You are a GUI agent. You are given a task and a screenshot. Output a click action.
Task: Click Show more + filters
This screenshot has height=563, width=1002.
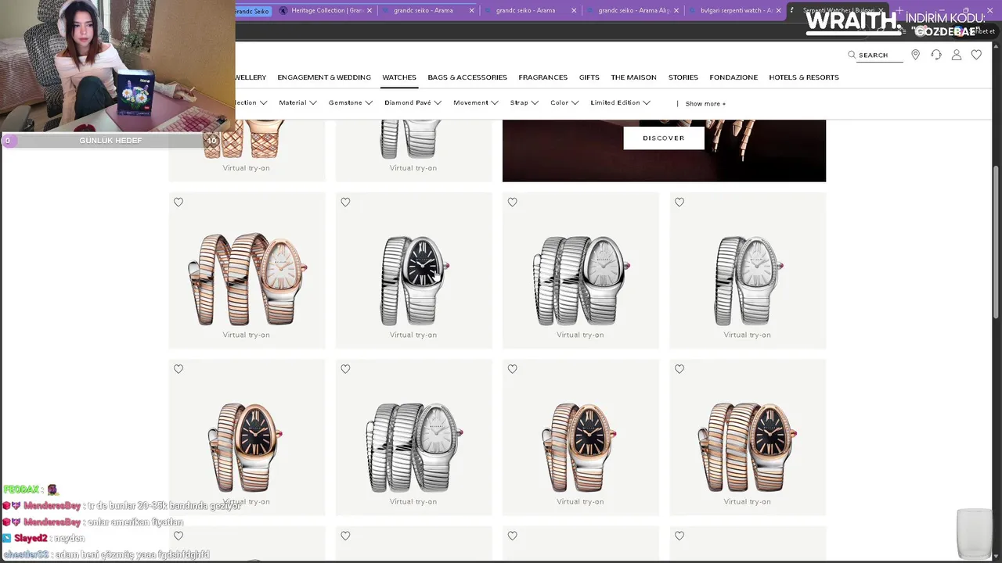pyautogui.click(x=705, y=103)
